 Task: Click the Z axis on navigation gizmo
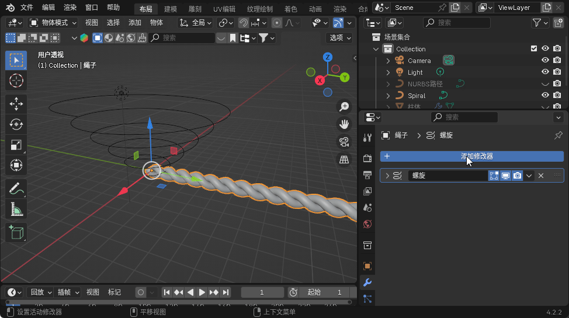tap(328, 57)
